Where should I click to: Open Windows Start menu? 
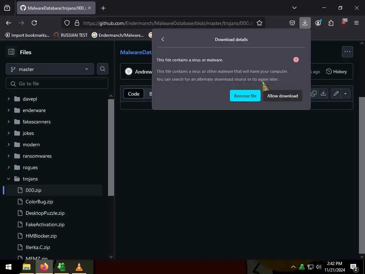click(9, 267)
